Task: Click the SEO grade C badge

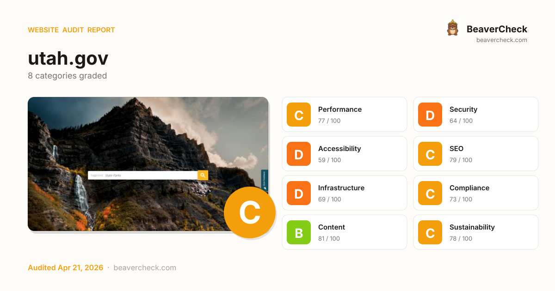Action: 430,154
